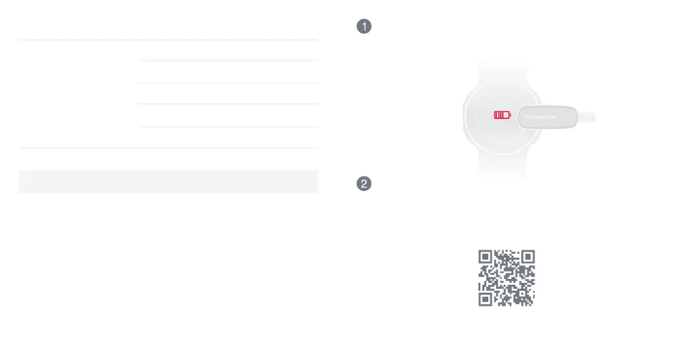Click the watch's upper strap
This screenshot has width=674, height=337.
[502, 71]
